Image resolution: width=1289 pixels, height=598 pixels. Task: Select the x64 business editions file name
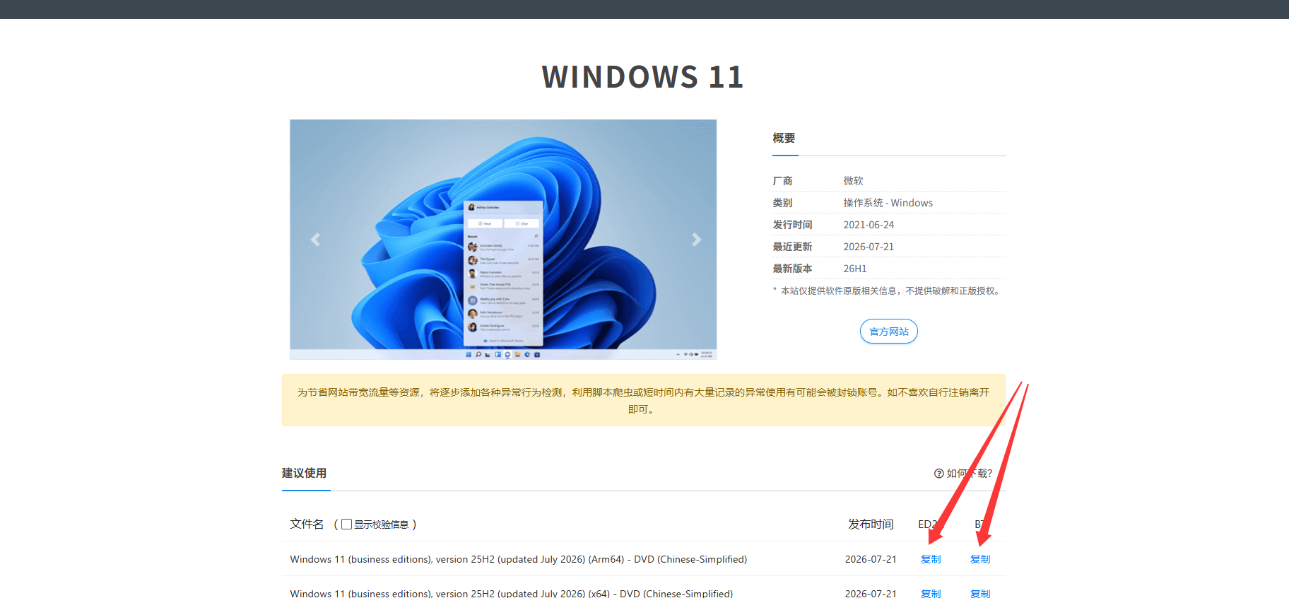[x=512, y=594]
